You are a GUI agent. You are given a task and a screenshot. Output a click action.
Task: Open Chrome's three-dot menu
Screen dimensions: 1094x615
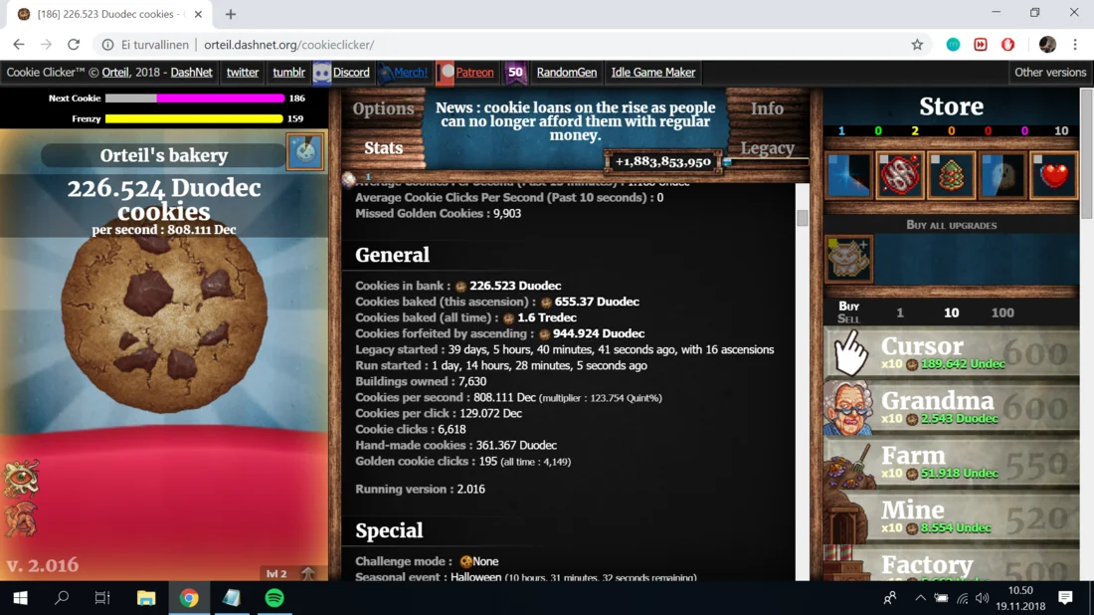pyautogui.click(x=1075, y=45)
